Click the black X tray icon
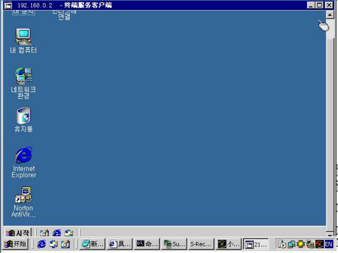The image size is (338, 253). [319, 244]
